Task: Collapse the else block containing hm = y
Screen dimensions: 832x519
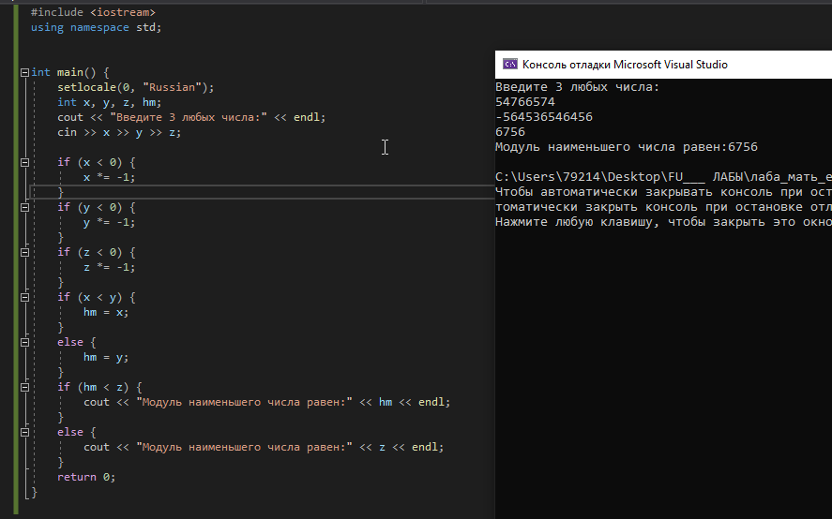Action: [24, 343]
